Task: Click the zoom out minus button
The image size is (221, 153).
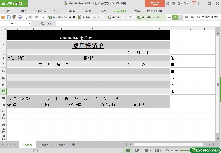Action: click(177, 150)
